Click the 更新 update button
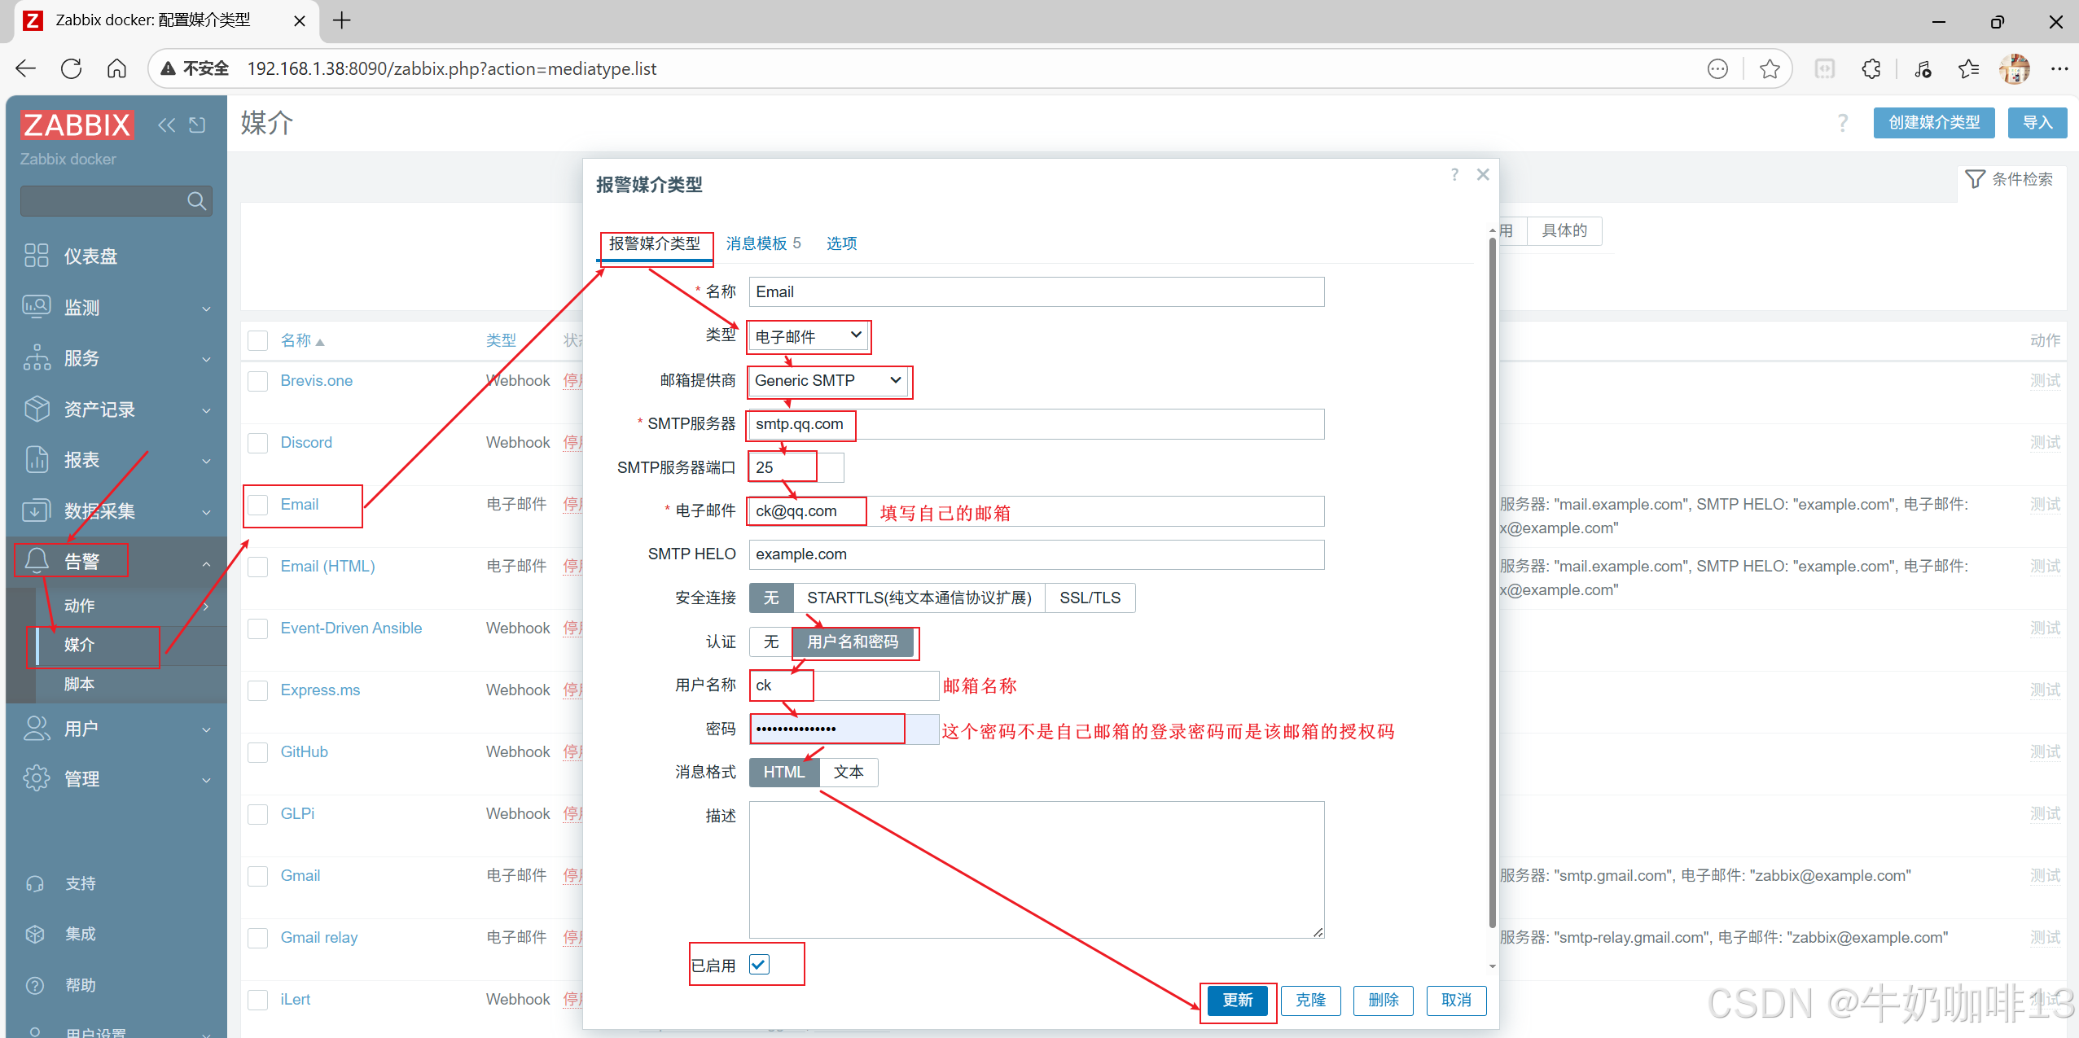This screenshot has height=1038, width=2079. coord(1237,1000)
